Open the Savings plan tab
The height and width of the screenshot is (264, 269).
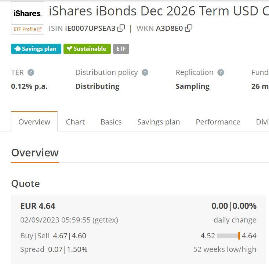tap(159, 122)
